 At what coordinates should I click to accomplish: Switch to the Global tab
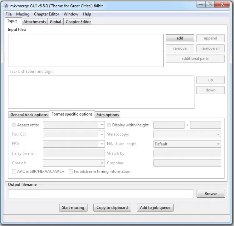[56, 22]
